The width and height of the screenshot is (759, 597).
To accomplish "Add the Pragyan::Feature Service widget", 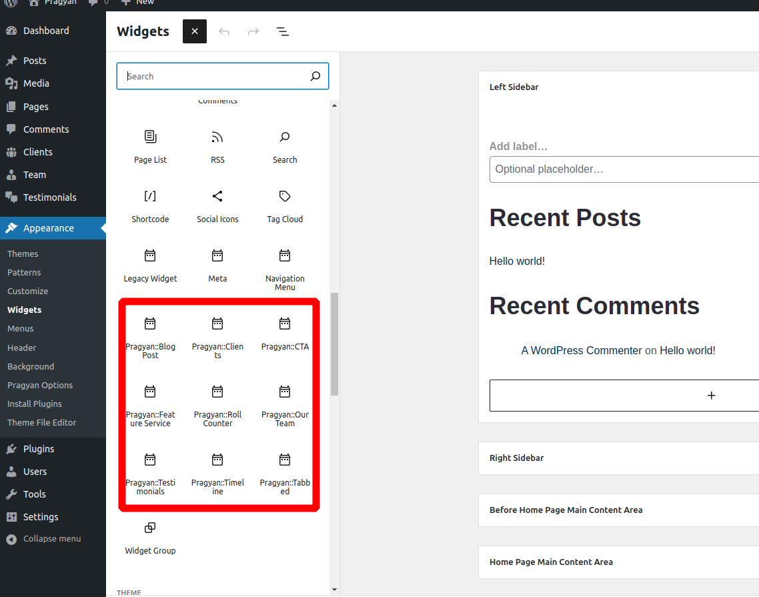I will pos(150,406).
